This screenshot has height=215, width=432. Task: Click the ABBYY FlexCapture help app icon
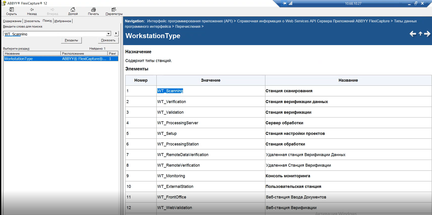4,3
